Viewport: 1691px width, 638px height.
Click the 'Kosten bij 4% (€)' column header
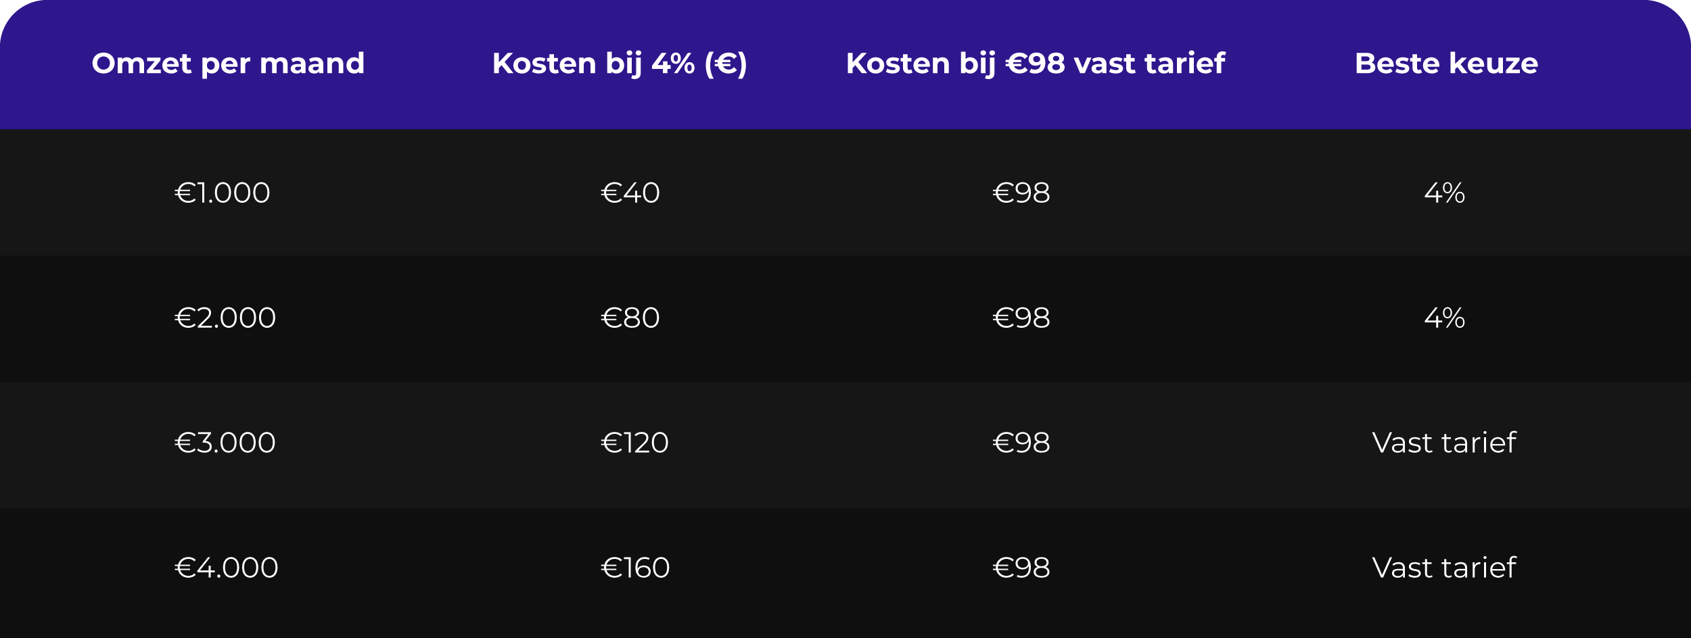[x=620, y=64]
